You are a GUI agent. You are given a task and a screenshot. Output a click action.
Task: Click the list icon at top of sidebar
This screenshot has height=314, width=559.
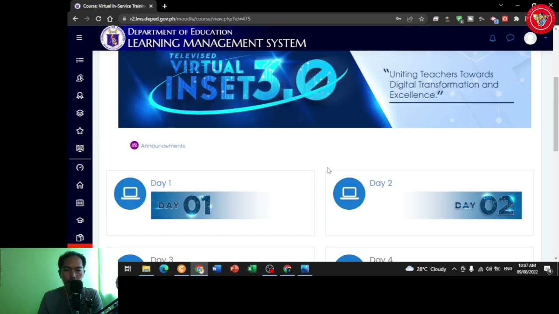pyautogui.click(x=80, y=60)
